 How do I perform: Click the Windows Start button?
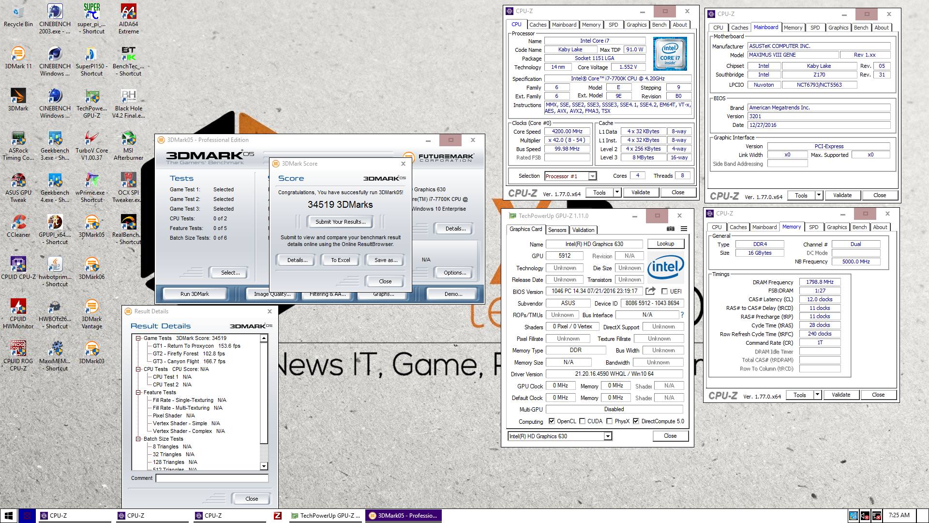(x=9, y=516)
